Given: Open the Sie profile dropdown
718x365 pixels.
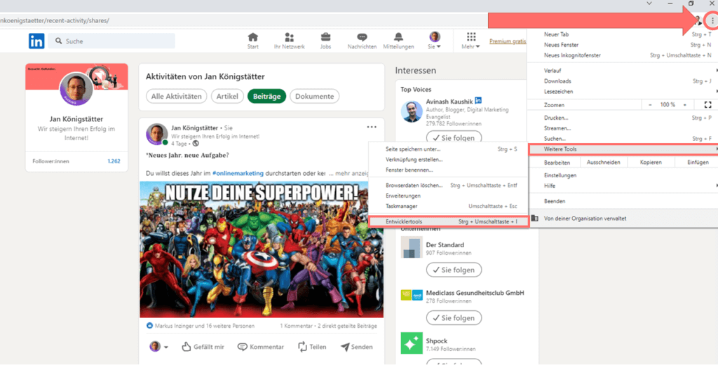Looking at the screenshot, I should (435, 41).
